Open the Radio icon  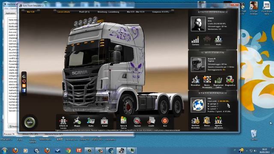coord(91,121)
